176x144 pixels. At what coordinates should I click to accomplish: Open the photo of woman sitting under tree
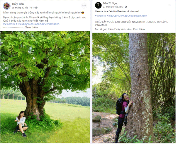[x=45, y=87]
